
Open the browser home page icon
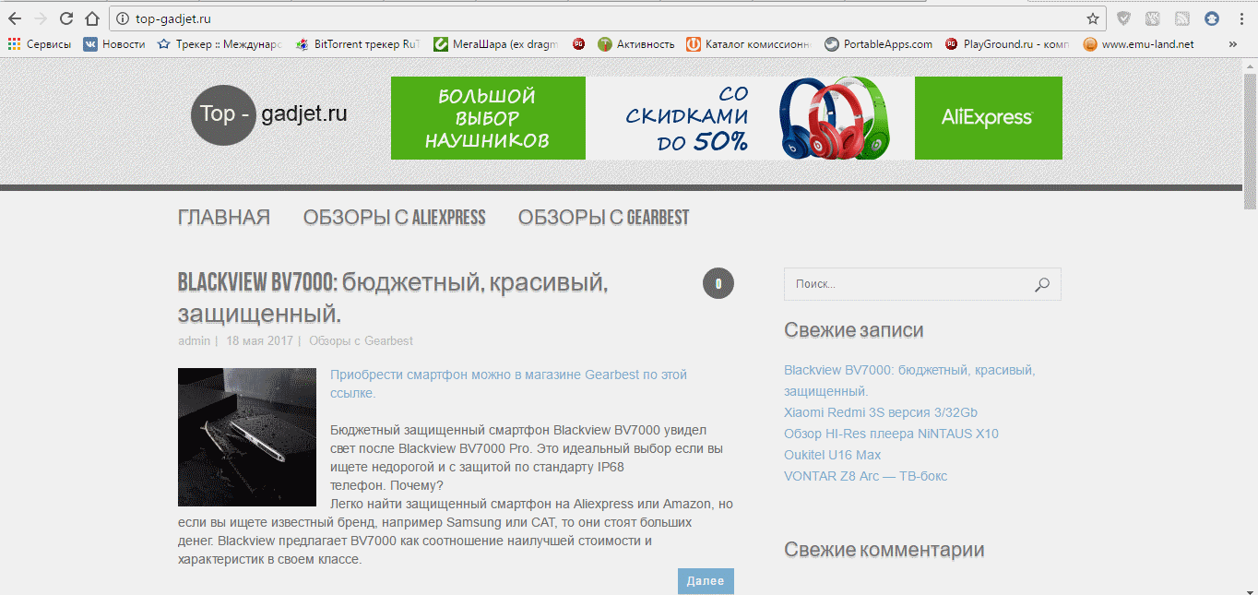(92, 18)
